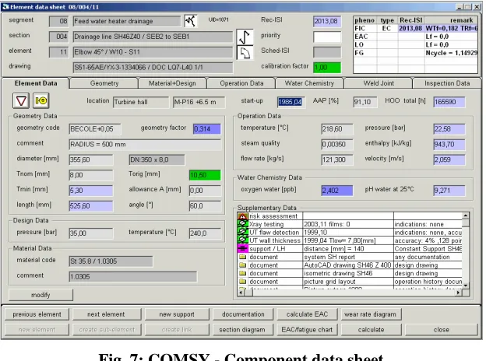Click the Tmin field showing 5,30
Viewport: 486px width, 361px height.
(x=91, y=191)
